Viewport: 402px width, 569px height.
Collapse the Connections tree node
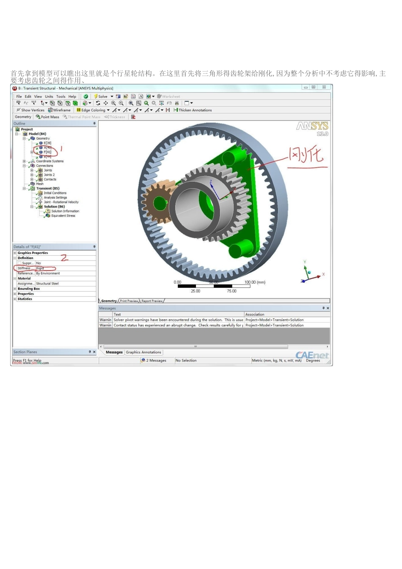click(24, 166)
